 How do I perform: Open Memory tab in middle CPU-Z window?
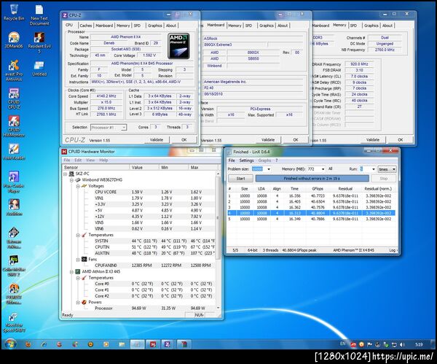235,26
